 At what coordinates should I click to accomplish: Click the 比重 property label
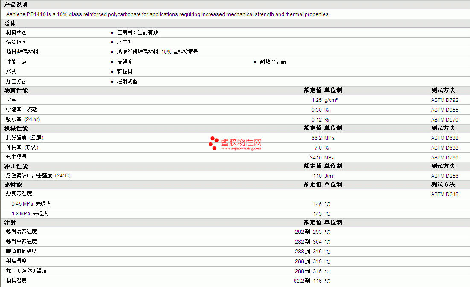point(12,99)
